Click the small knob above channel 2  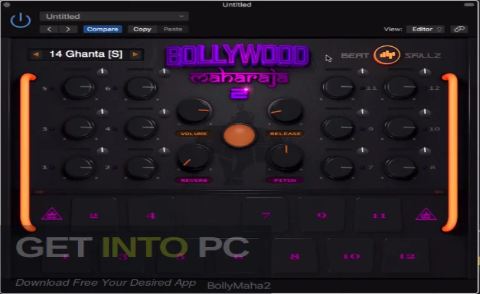164,150
